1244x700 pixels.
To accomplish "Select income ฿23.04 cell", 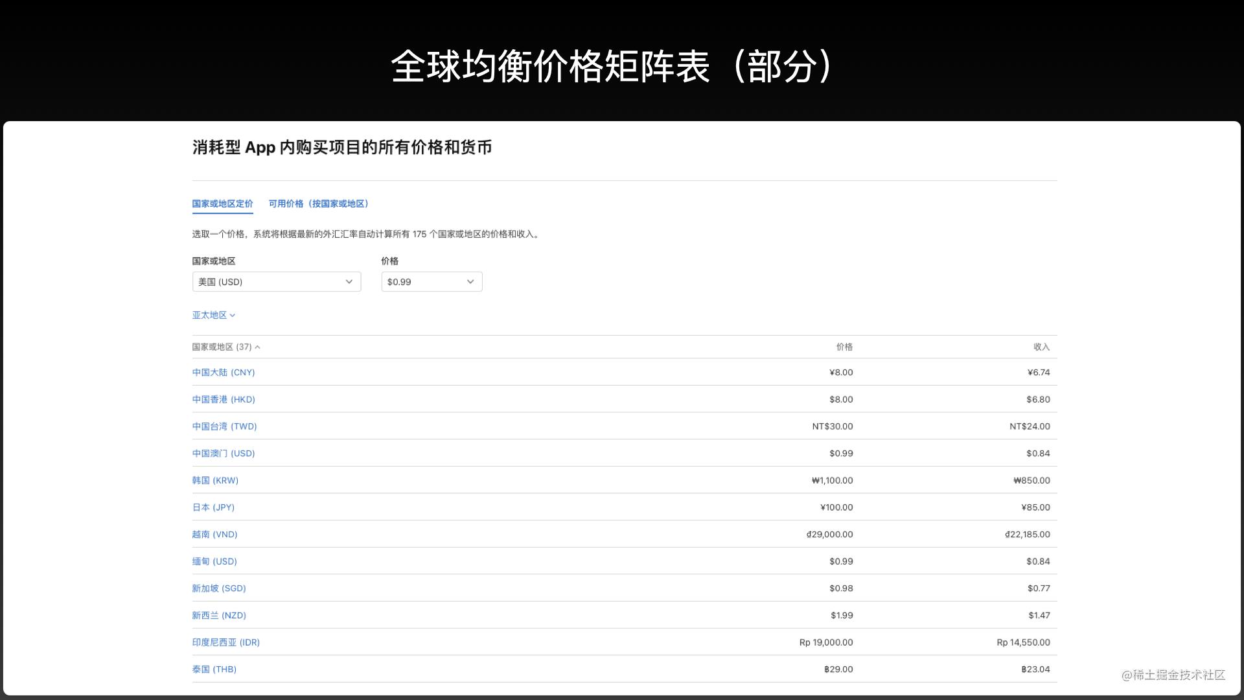I will coord(1035,670).
